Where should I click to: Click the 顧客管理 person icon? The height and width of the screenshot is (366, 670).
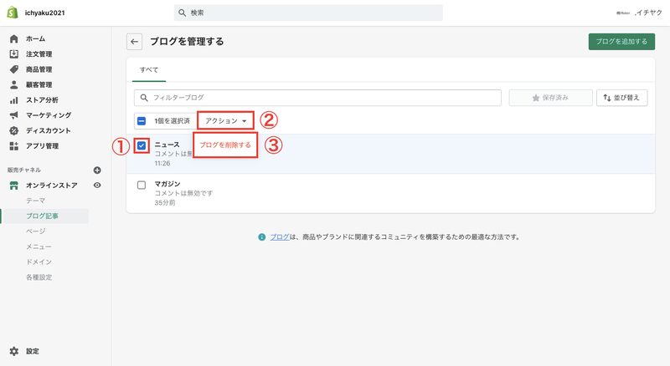[x=13, y=84]
